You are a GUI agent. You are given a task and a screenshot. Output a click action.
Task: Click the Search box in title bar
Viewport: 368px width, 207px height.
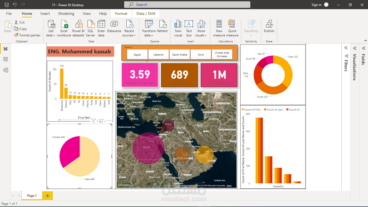[187, 5]
